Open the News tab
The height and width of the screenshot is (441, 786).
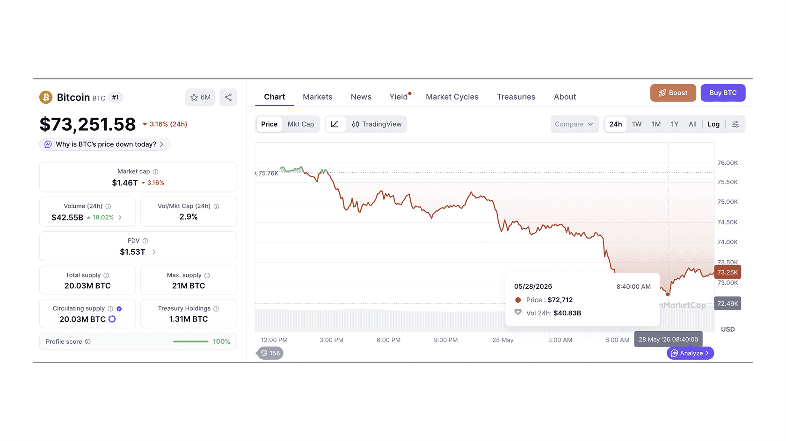click(361, 97)
